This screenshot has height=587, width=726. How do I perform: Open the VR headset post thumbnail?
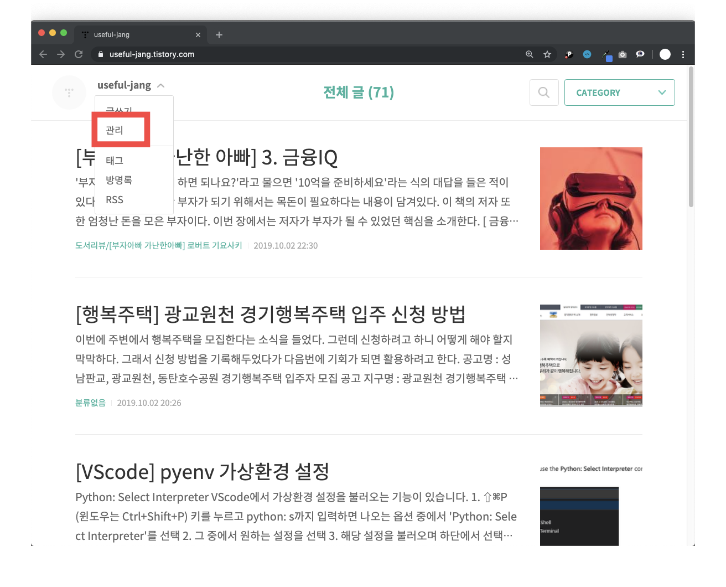[591, 198]
